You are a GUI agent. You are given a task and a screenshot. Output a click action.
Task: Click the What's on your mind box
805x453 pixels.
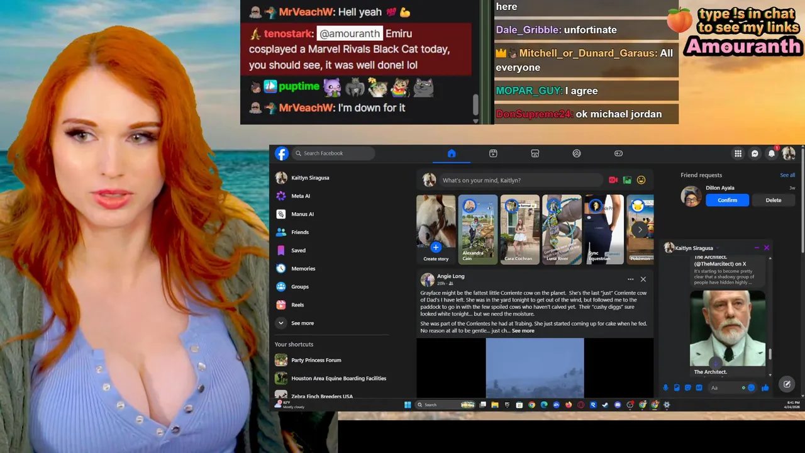point(521,181)
